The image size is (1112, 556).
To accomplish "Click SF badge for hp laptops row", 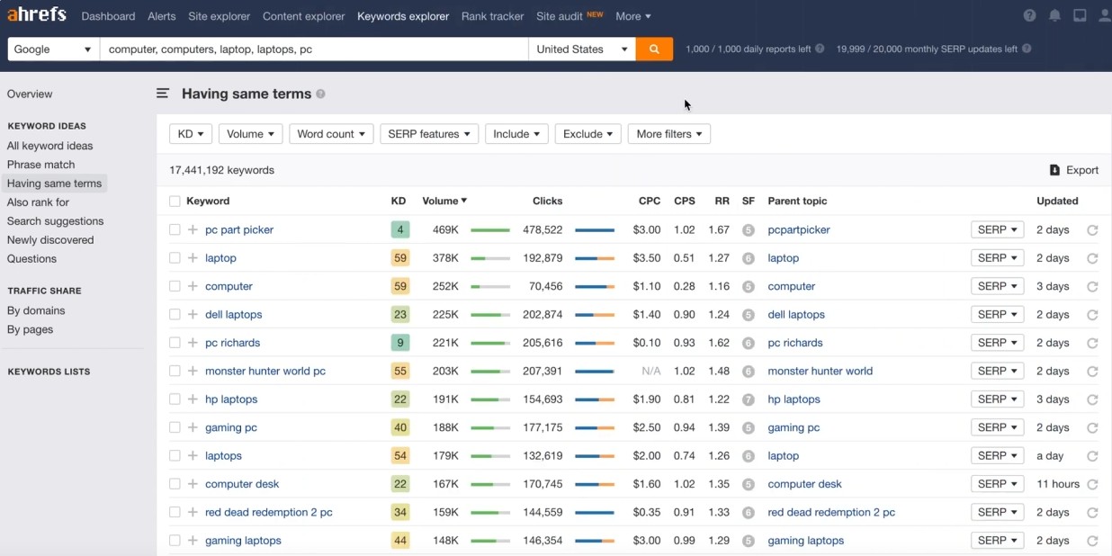I will (x=748, y=399).
